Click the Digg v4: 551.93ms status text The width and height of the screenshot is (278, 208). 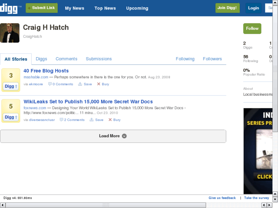pos(18,198)
